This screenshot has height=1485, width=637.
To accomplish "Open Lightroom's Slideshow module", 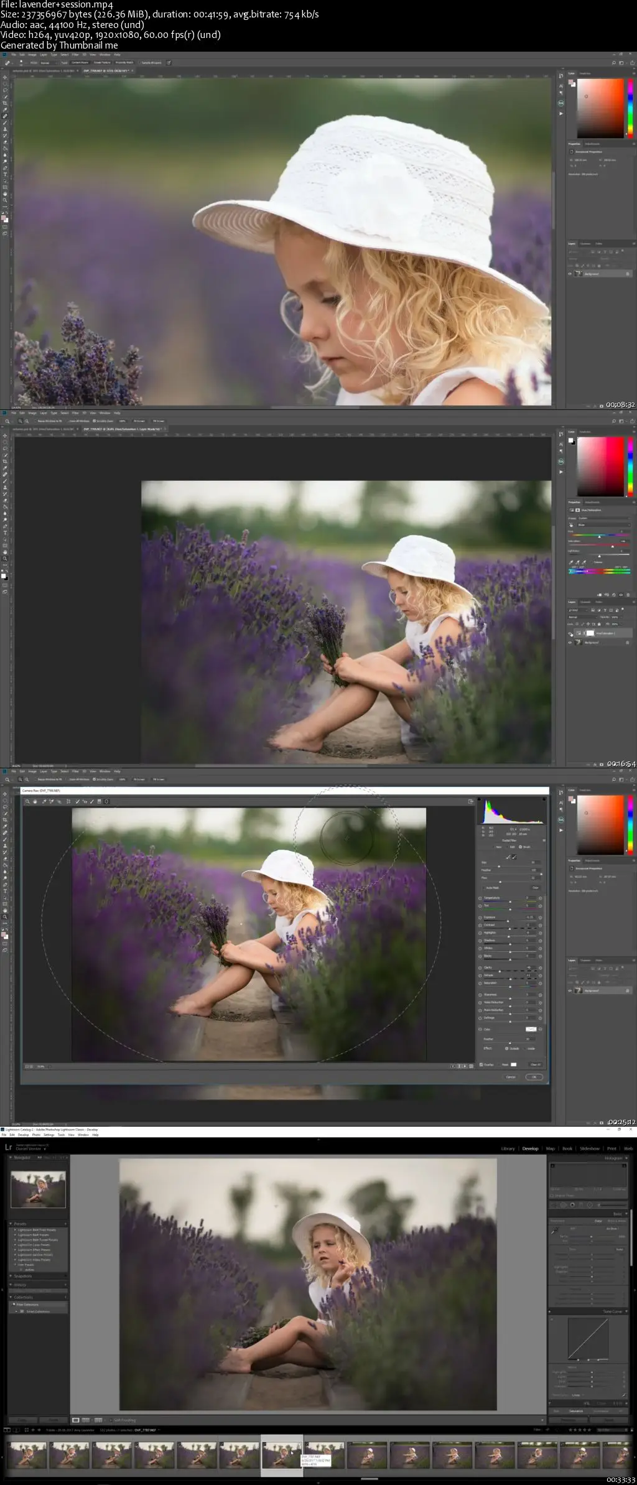I will 590,1148.
